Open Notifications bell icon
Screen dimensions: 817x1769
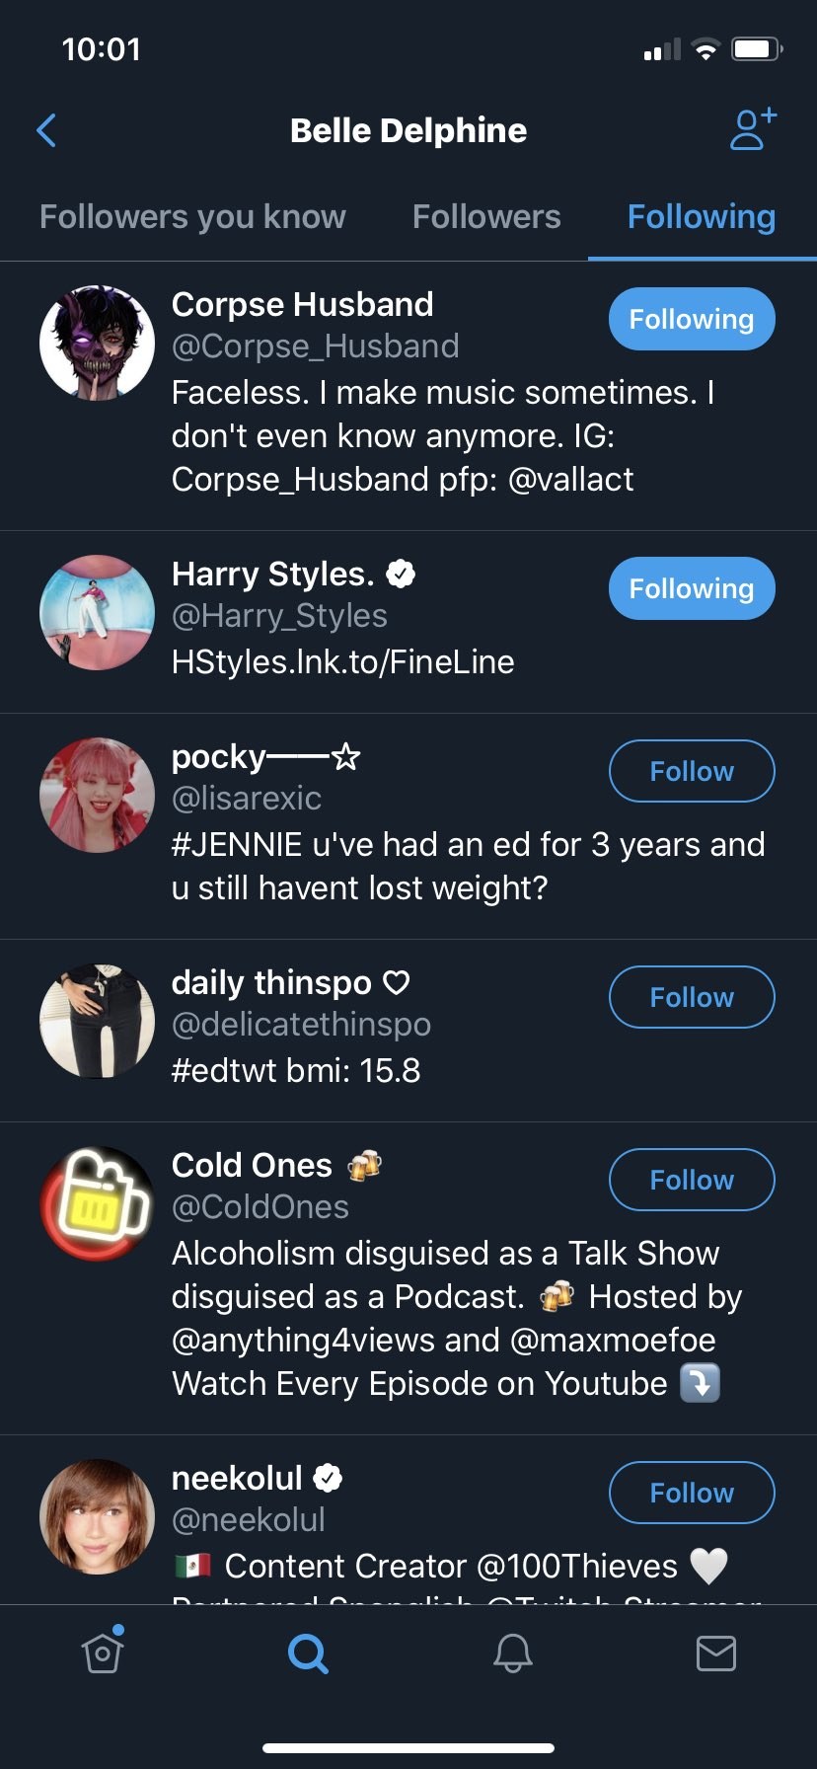tap(512, 1653)
